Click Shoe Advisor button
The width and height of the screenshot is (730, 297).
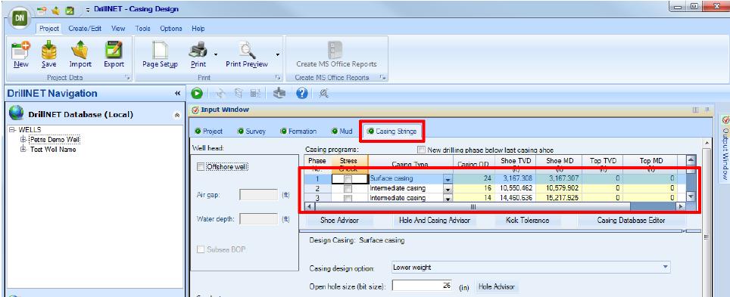coord(339,221)
